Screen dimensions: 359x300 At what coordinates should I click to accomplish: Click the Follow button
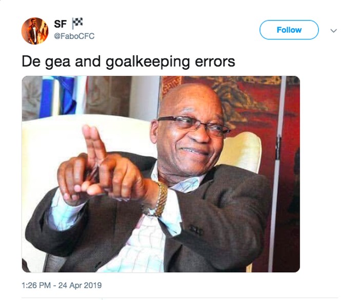(289, 30)
